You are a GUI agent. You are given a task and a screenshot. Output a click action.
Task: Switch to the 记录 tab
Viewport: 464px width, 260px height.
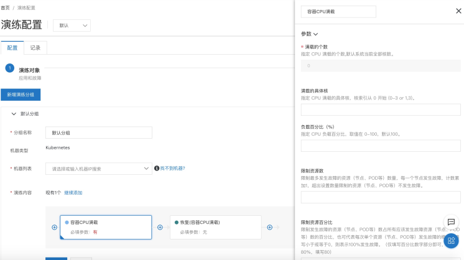pyautogui.click(x=35, y=48)
